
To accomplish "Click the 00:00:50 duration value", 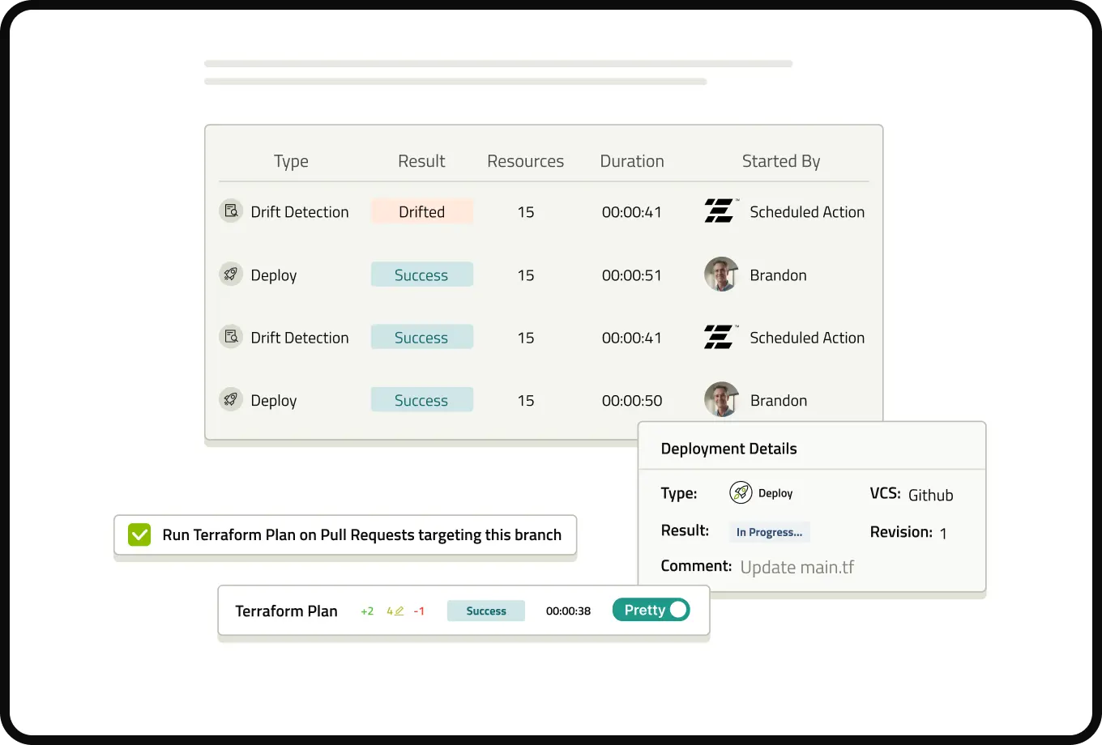I will tap(632, 400).
